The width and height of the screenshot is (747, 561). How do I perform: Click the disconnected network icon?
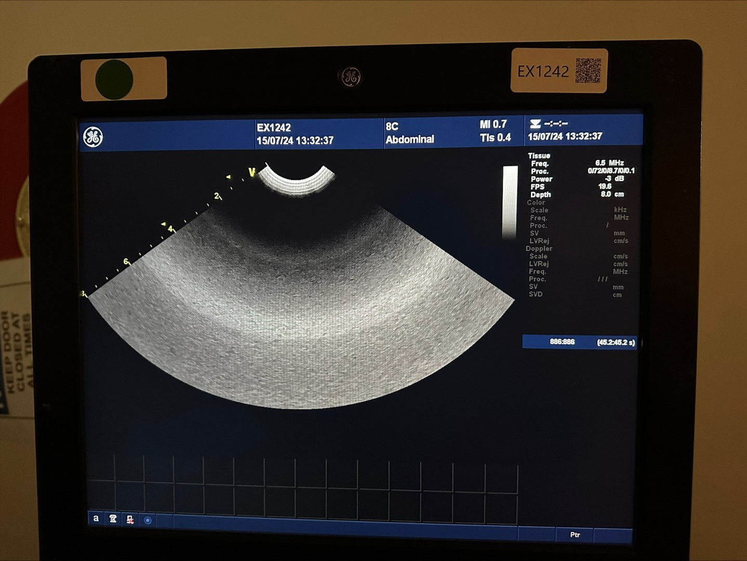130,519
